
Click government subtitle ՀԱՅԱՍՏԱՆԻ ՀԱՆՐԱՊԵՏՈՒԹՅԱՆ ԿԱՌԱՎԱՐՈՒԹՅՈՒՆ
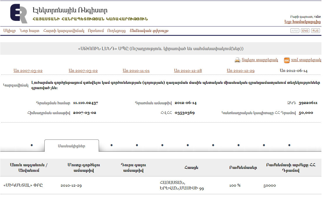[90, 19]
